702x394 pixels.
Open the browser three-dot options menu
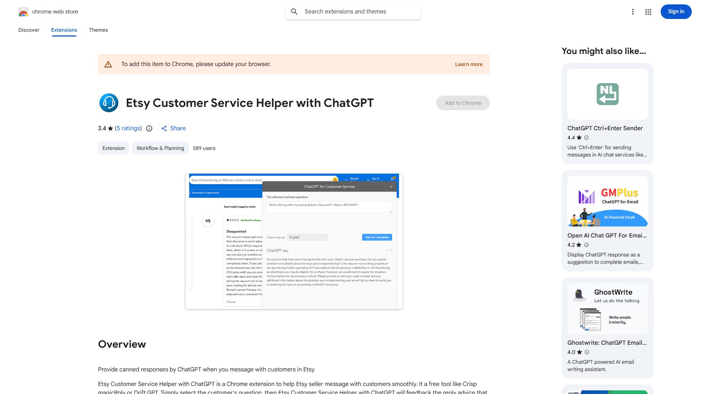[x=633, y=12]
